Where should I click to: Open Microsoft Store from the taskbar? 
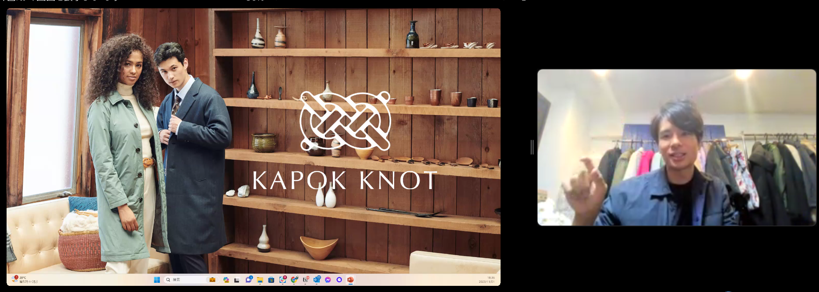pos(271,280)
